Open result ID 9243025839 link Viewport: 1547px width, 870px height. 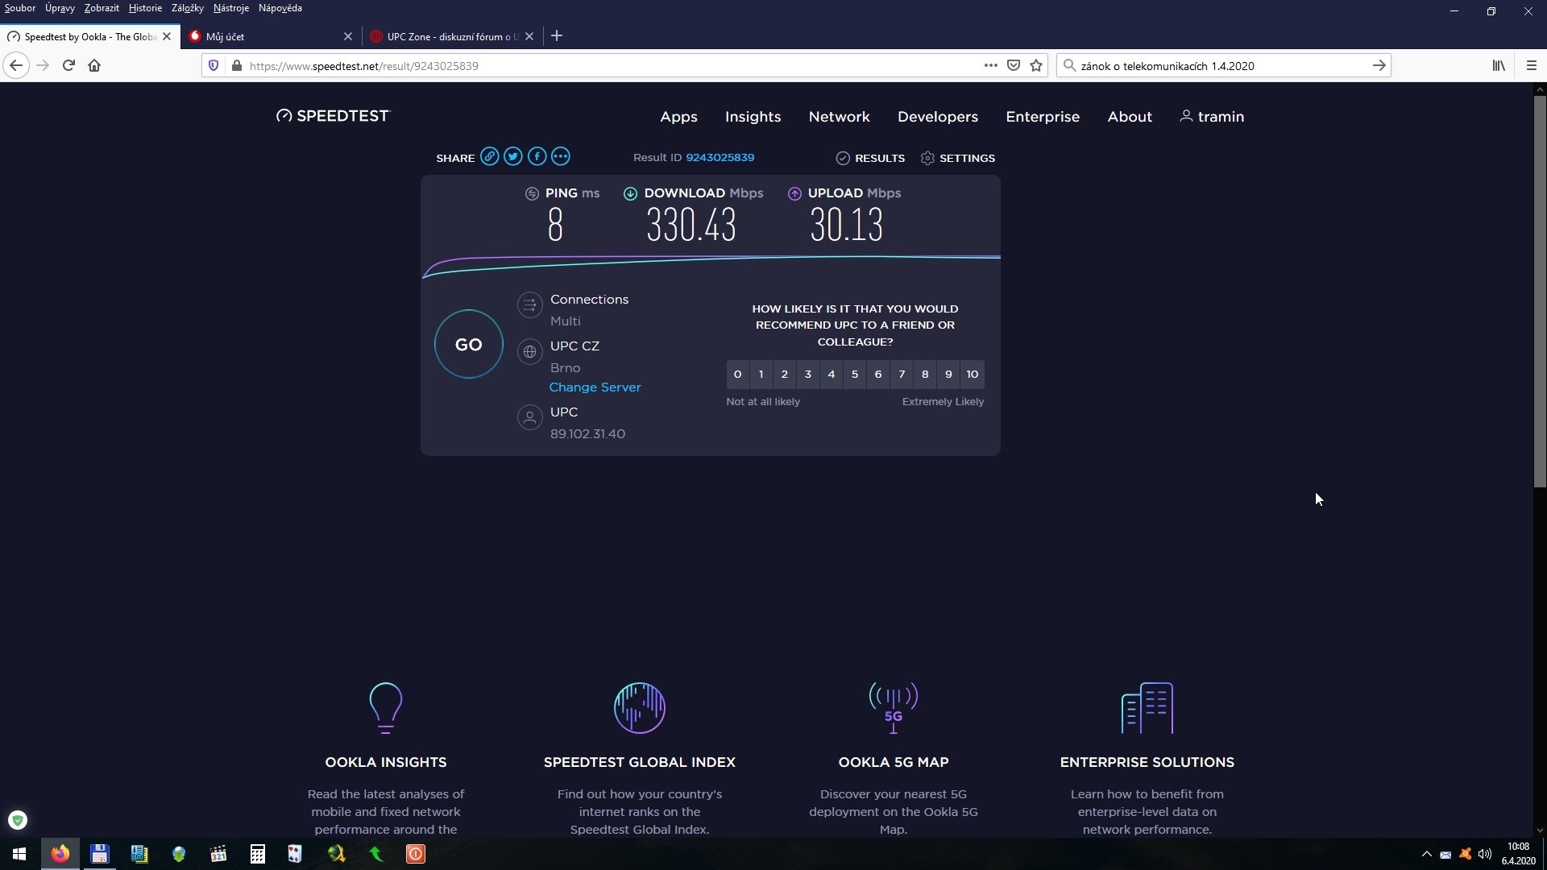720,157
